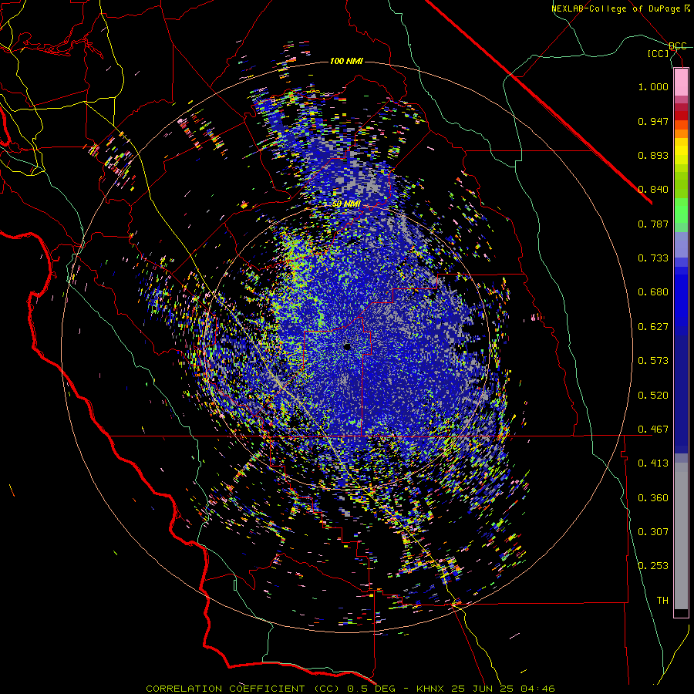Image resolution: width=694 pixels, height=694 pixels.
Task: Select the 0.787 legend value
Action: tap(653, 224)
